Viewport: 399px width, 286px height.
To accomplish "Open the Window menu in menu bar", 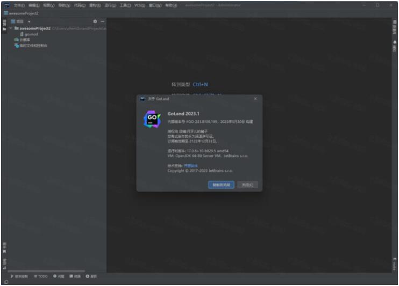I will coord(155,5).
